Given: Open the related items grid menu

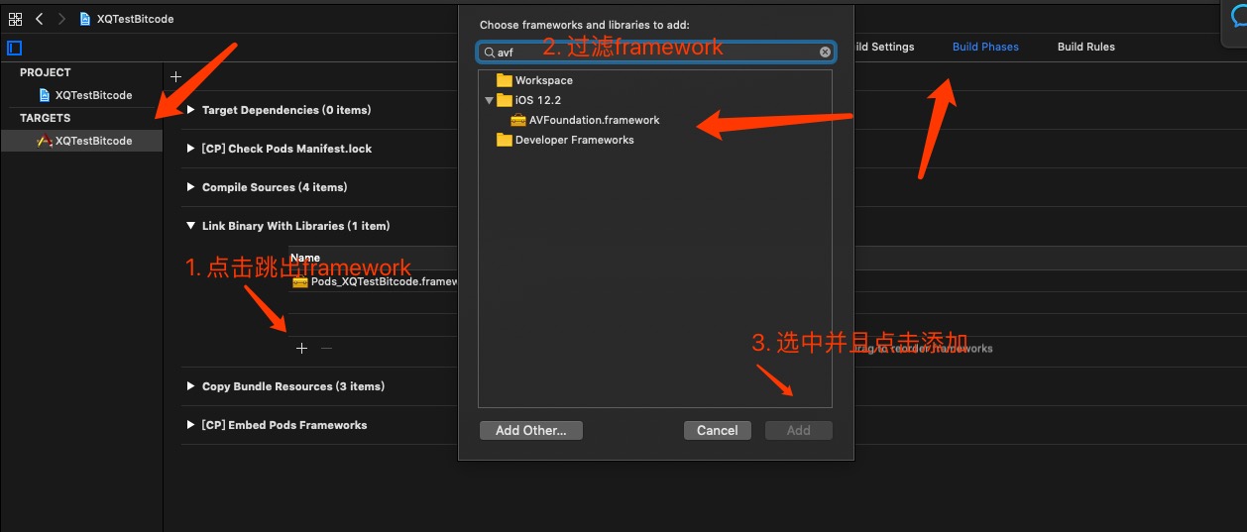Looking at the screenshot, I should point(15,19).
